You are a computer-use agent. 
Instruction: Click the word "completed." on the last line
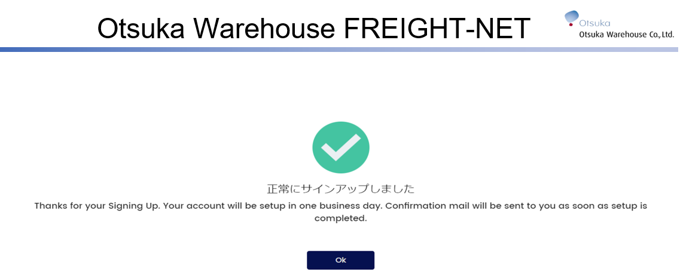click(341, 218)
